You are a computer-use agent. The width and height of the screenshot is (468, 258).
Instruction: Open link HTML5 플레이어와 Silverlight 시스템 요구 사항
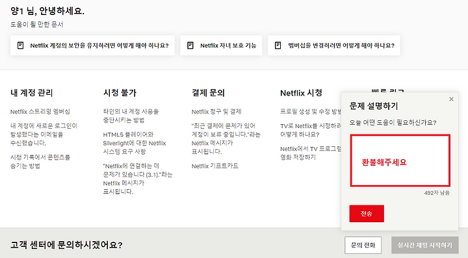pos(135,143)
